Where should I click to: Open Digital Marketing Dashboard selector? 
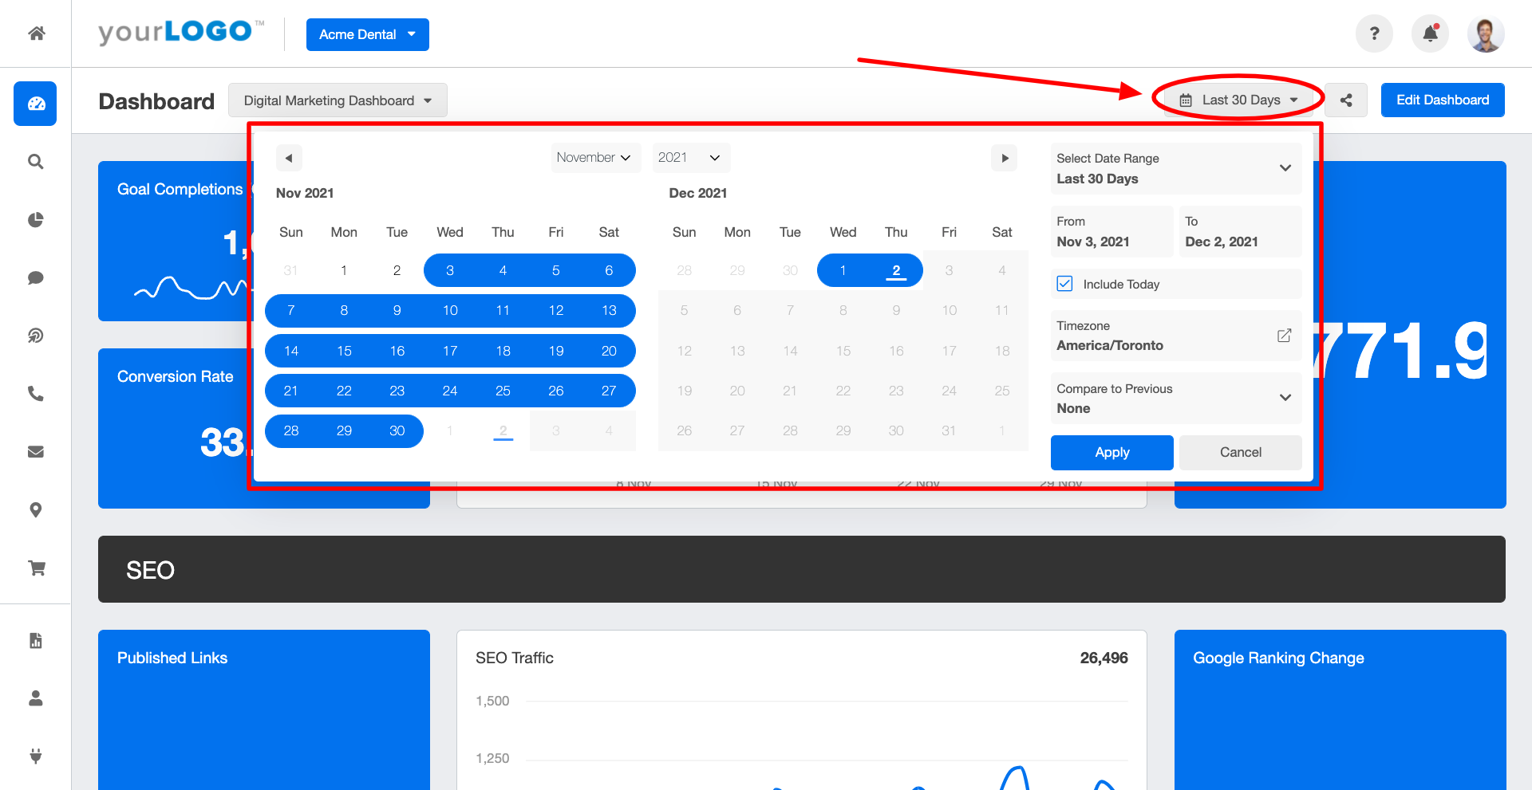pyautogui.click(x=338, y=100)
